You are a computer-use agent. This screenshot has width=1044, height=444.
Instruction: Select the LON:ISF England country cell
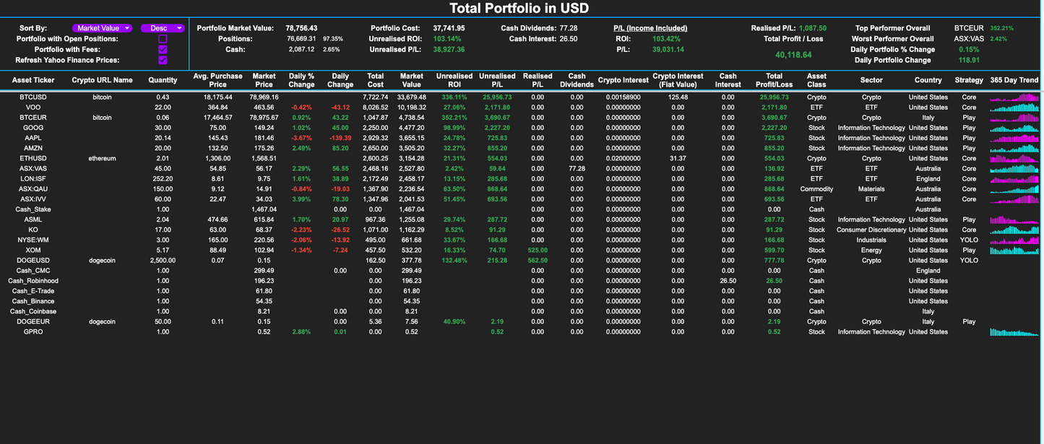(x=928, y=178)
